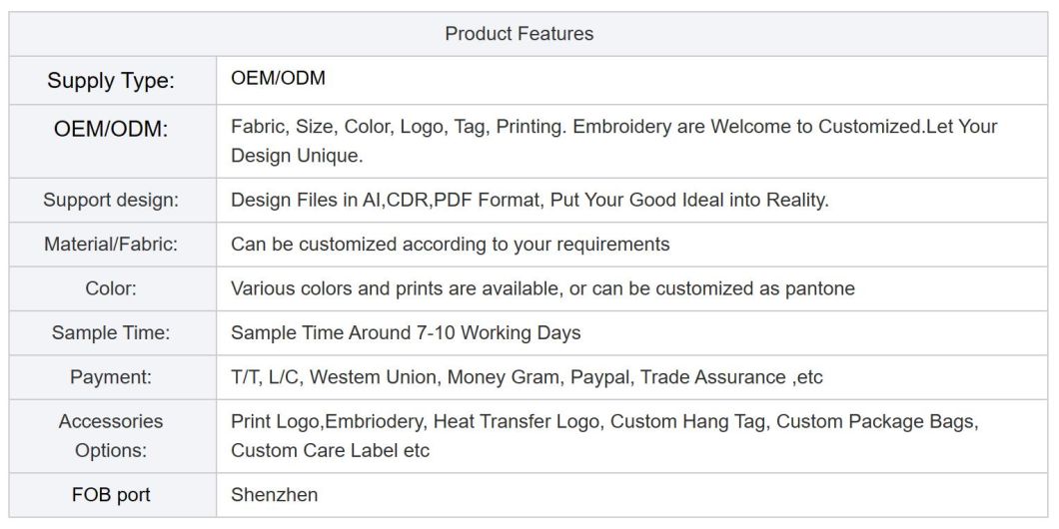Select the OEM/ODM row label
This screenshot has width=1059, height=529.
[x=111, y=128]
